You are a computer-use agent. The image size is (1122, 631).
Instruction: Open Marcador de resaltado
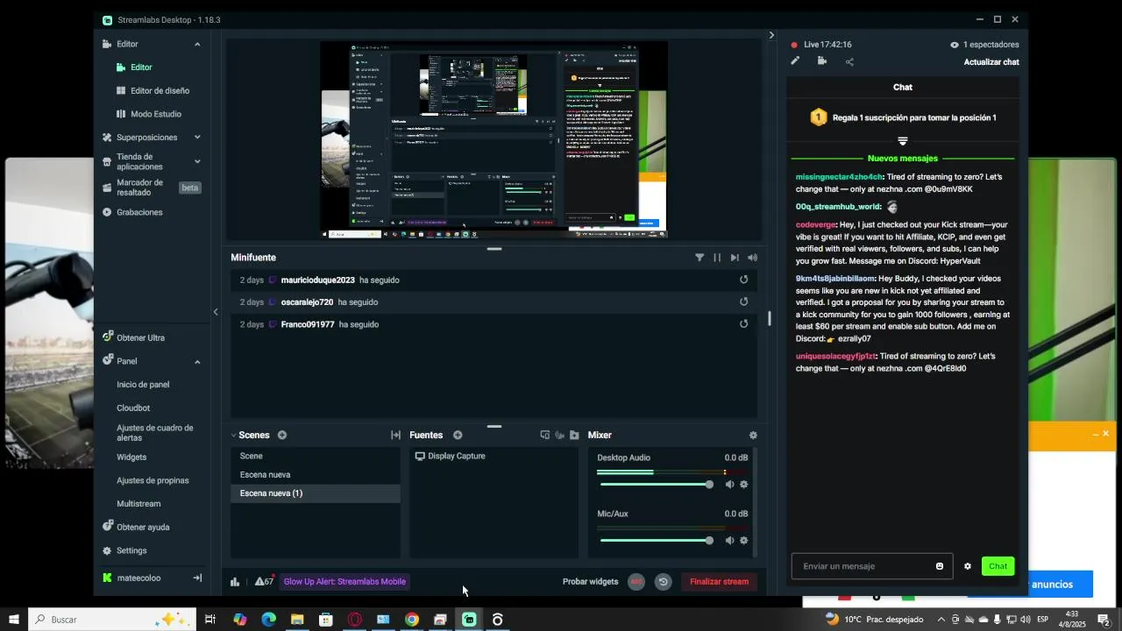pos(140,188)
